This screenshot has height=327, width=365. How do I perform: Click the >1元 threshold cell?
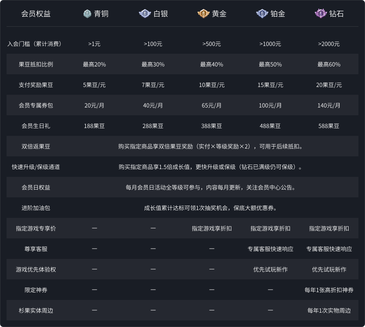pos(94,44)
